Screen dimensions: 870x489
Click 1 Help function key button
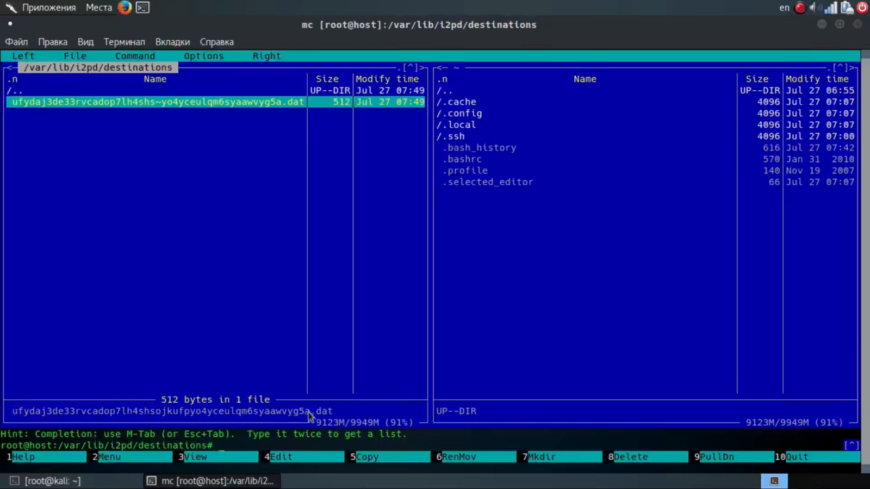[46, 456]
